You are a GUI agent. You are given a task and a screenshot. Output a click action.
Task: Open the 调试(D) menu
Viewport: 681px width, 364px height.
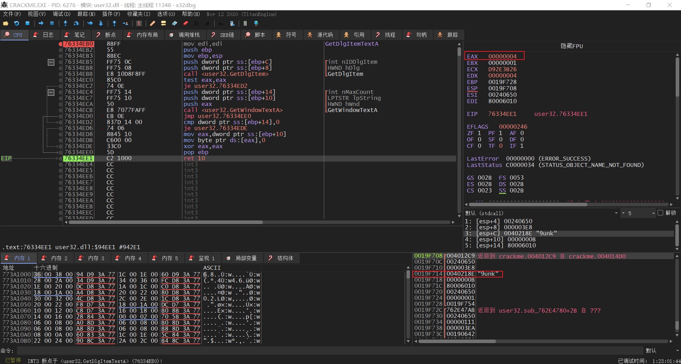click(x=61, y=14)
